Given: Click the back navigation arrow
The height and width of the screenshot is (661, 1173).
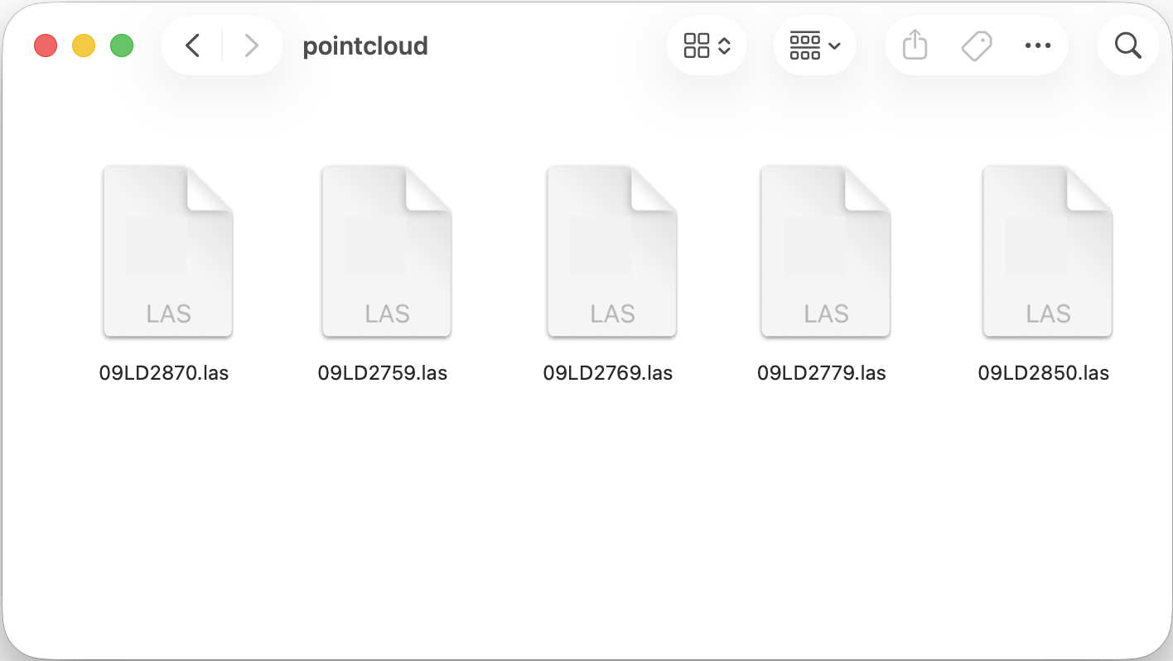Looking at the screenshot, I should coord(193,46).
